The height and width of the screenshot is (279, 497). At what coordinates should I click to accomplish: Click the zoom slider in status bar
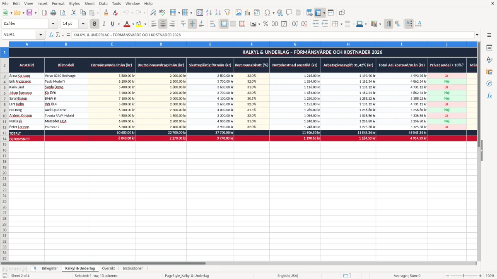pyautogui.click(x=463, y=276)
